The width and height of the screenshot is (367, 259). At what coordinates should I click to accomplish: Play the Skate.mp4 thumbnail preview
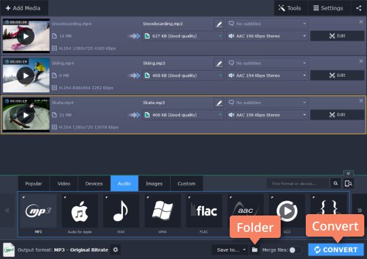click(x=26, y=115)
